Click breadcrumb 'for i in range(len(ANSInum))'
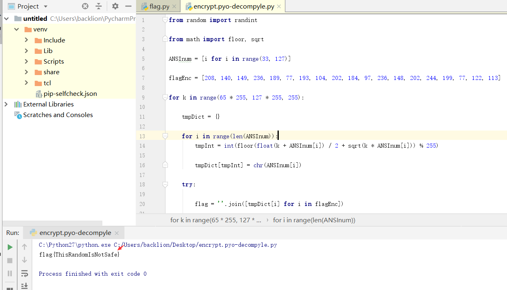507x290 pixels. pos(314,220)
